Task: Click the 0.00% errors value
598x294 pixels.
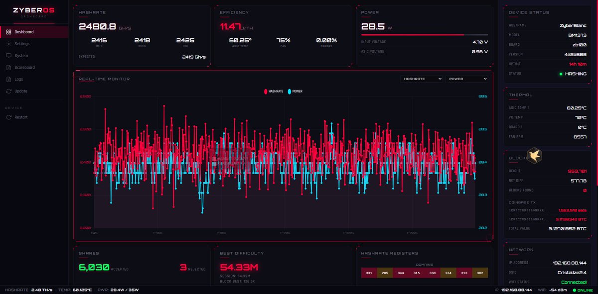Action: click(326, 40)
